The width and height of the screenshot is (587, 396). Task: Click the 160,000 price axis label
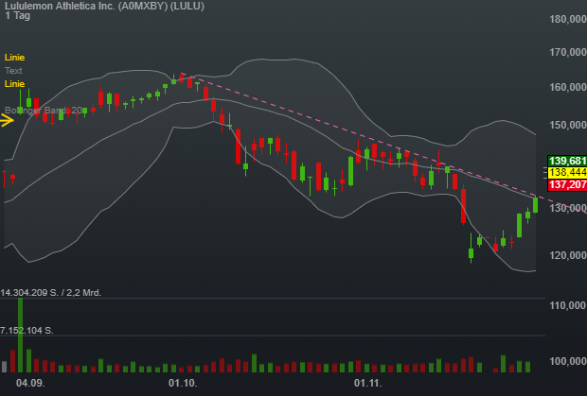point(568,87)
